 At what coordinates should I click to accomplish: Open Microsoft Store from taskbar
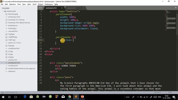31,97
